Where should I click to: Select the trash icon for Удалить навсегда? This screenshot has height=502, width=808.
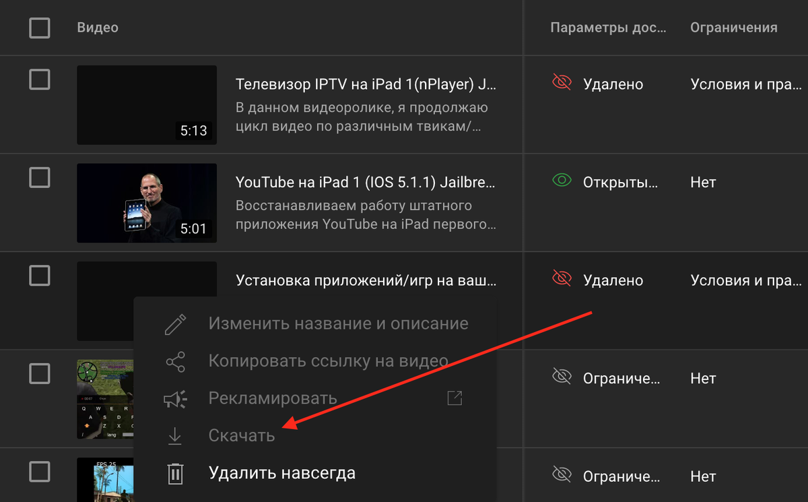[175, 472]
